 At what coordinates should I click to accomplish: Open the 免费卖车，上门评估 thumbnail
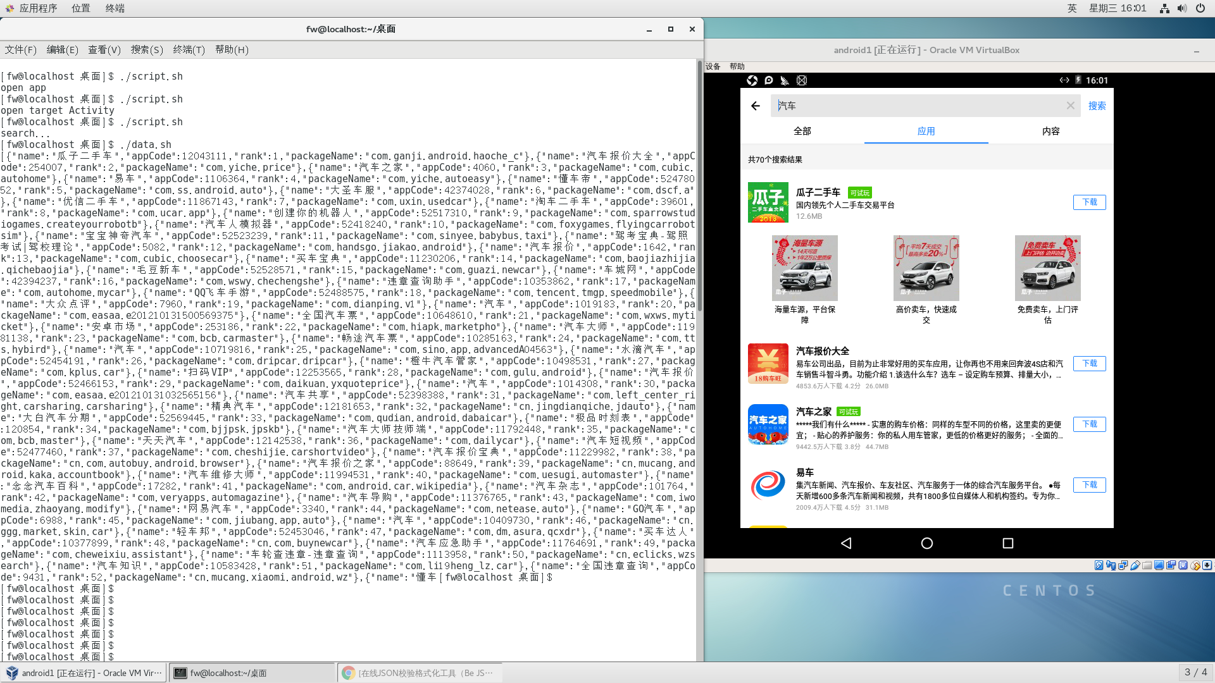[1048, 268]
